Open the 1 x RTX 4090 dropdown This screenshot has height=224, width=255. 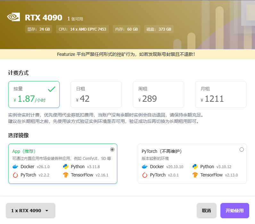point(30,211)
